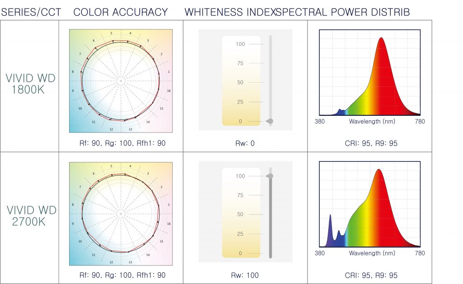Click the 2700K whiteness gradient scale
This screenshot has height=284, width=463.
pyautogui.click(x=241, y=213)
